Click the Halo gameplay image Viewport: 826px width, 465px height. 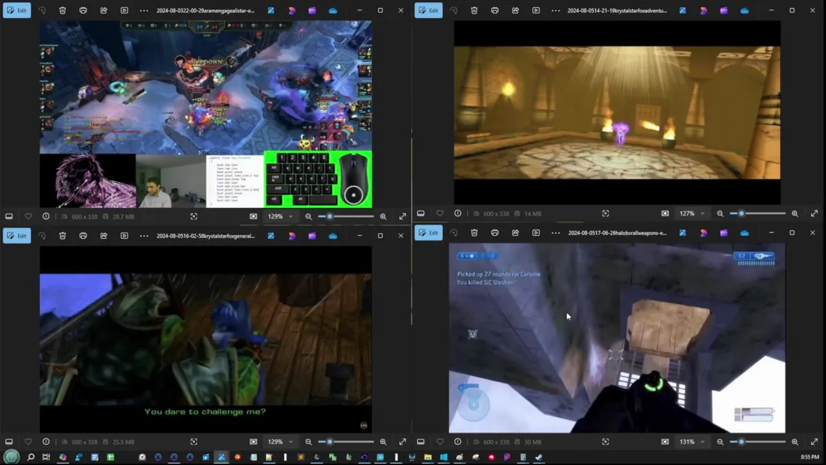617,338
